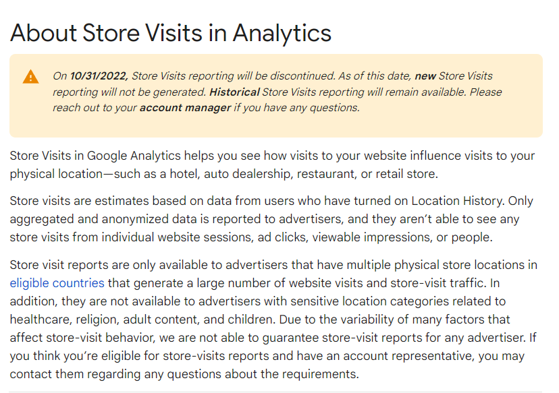This screenshot has height=393, width=559.
Task: Click the bold account manager text
Action: (185, 108)
